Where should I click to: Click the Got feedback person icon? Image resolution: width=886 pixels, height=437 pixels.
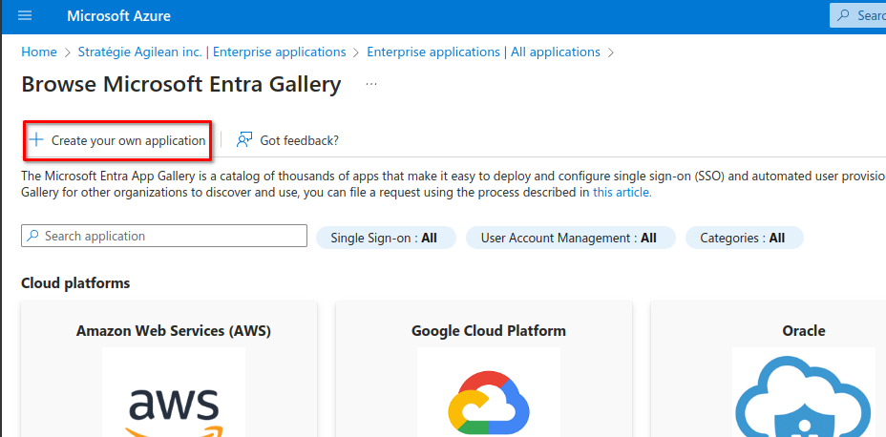244,140
